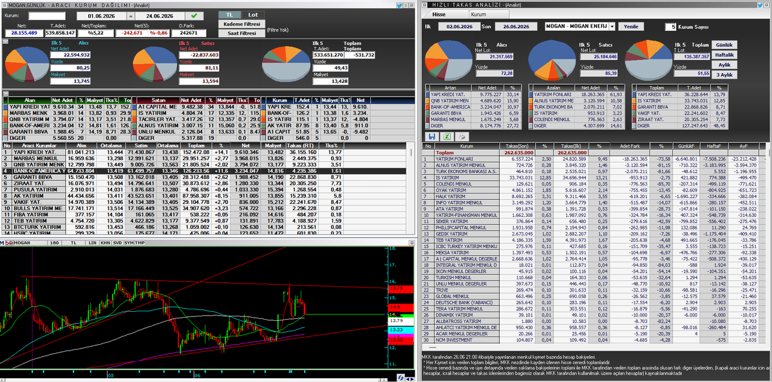Viewport: 772px width, 382px height.
Task: Click the Ilk 5 Satıcı pie chart in Takas window
Action: [x=551, y=59]
